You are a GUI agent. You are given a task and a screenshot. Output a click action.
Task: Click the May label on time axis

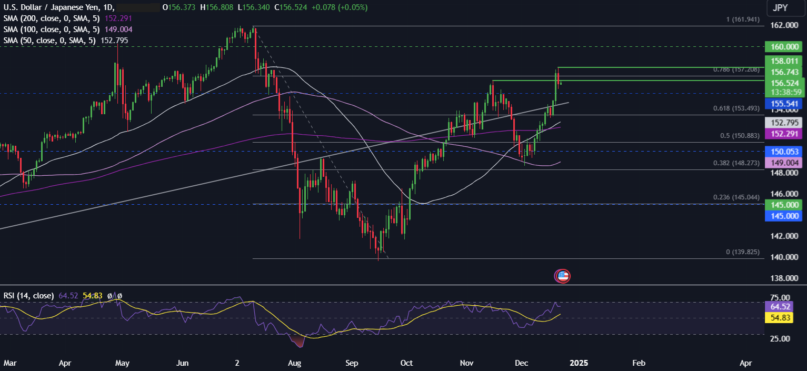pyautogui.click(x=122, y=363)
